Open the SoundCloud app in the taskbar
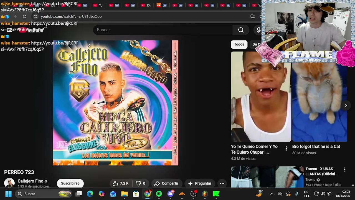The width and height of the screenshot is (355, 200). point(182,194)
